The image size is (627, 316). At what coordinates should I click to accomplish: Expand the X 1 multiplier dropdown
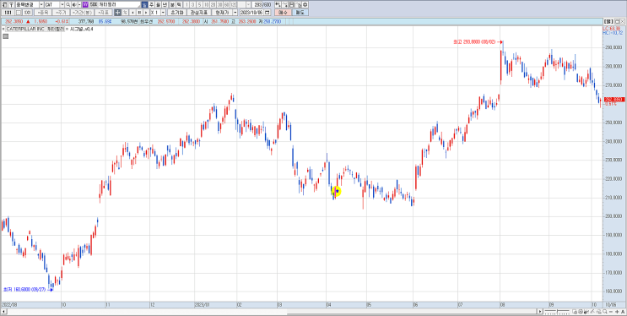point(163,13)
